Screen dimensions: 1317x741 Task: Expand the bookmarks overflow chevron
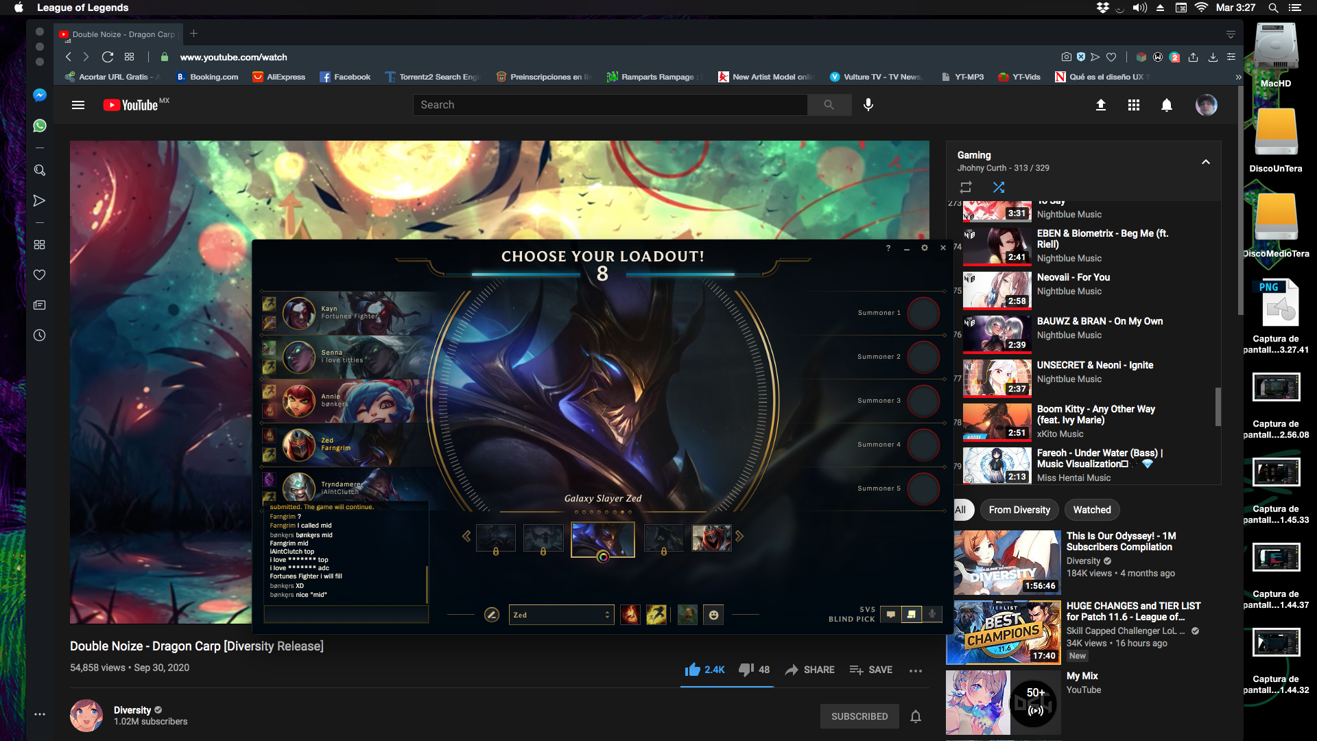(1238, 77)
